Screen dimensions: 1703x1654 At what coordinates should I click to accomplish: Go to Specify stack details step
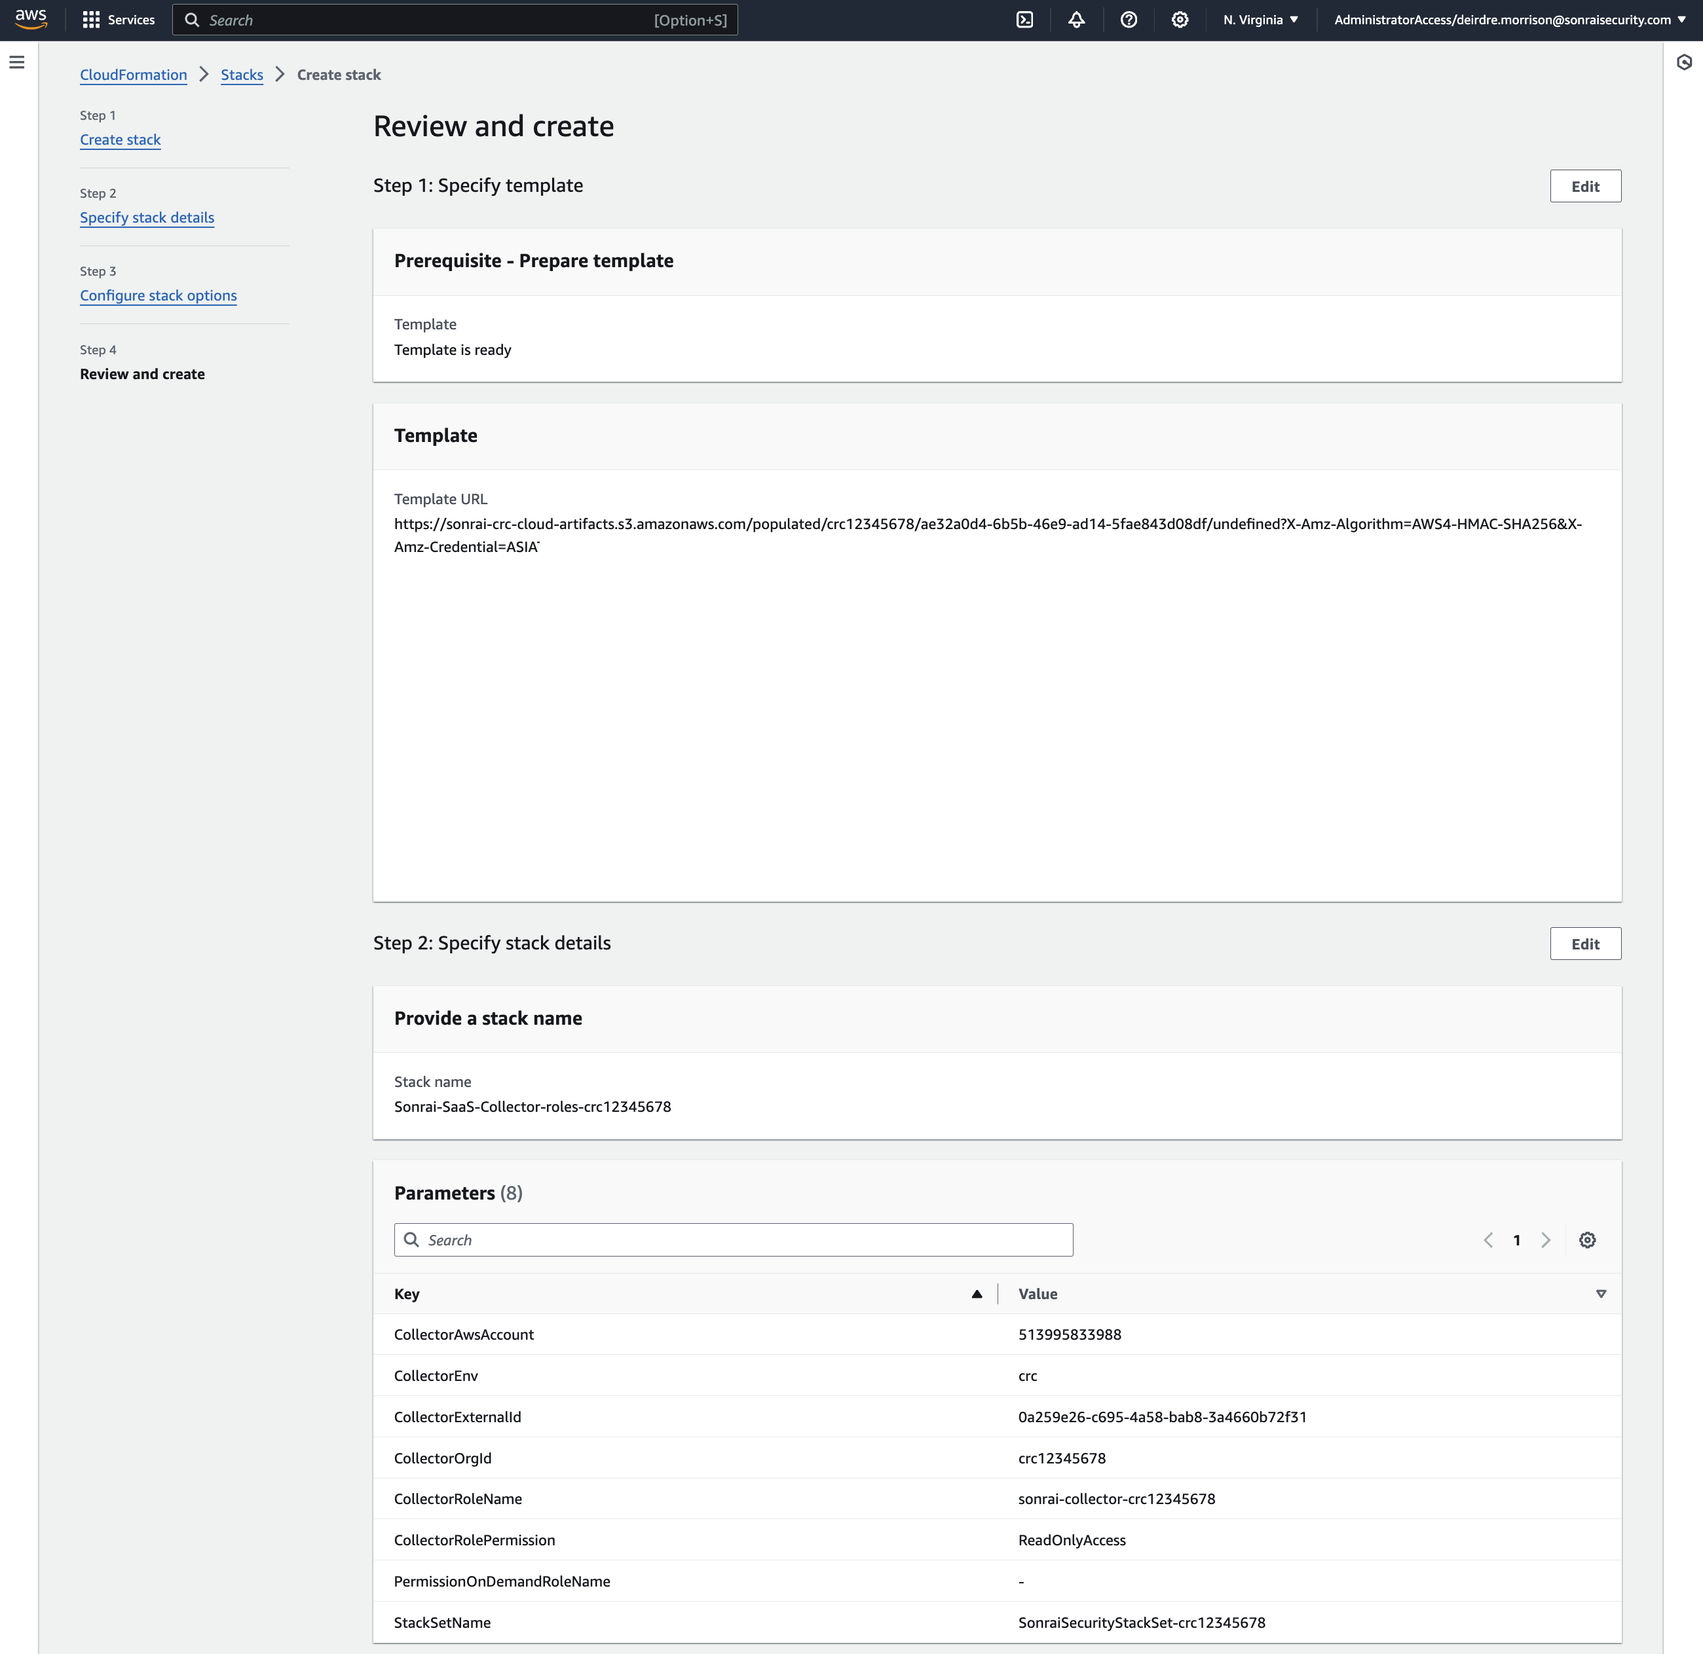pyautogui.click(x=147, y=217)
